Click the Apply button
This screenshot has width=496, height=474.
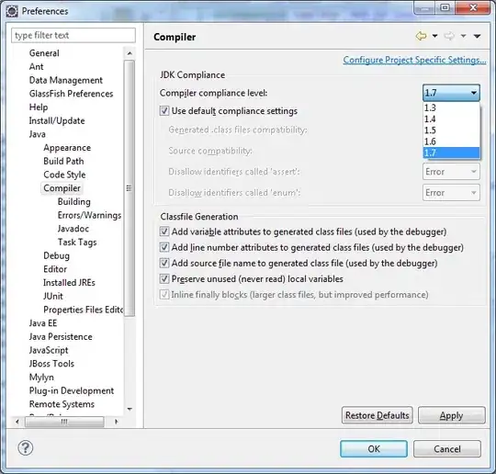[x=451, y=415]
